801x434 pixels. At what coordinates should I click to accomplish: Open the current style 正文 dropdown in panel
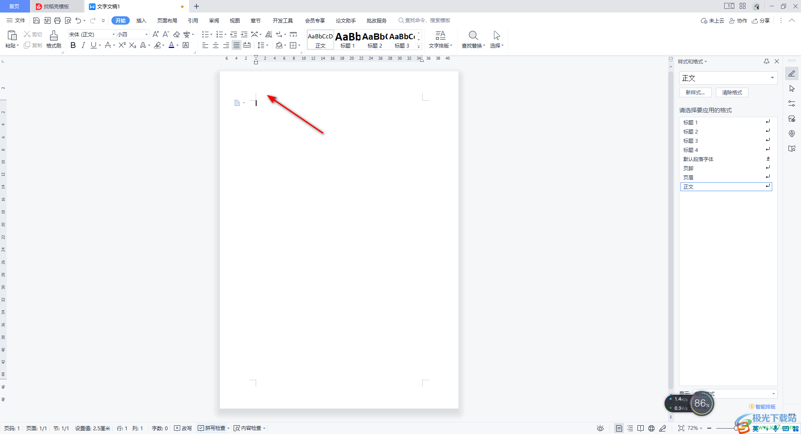(772, 78)
